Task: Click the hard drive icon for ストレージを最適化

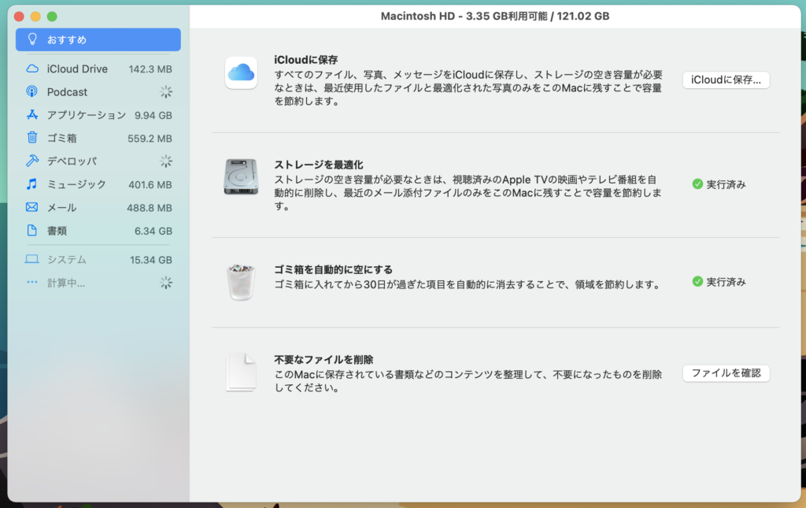Action: click(241, 177)
